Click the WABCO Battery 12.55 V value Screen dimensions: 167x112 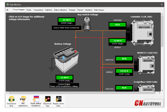(x=124, y=71)
